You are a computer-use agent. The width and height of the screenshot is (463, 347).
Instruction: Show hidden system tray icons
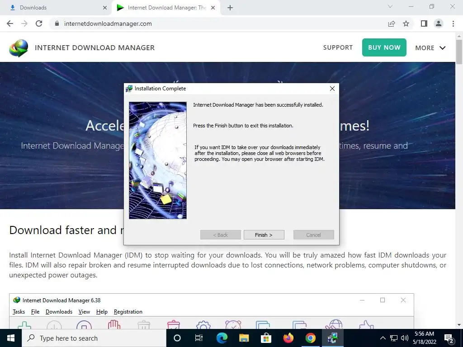383,338
